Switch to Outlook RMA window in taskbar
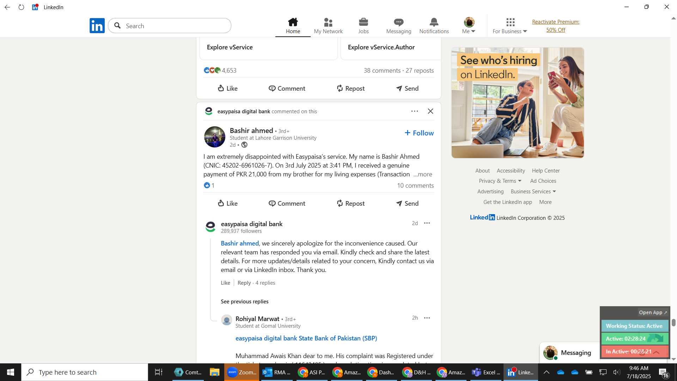This screenshot has width=677, height=381. click(277, 372)
